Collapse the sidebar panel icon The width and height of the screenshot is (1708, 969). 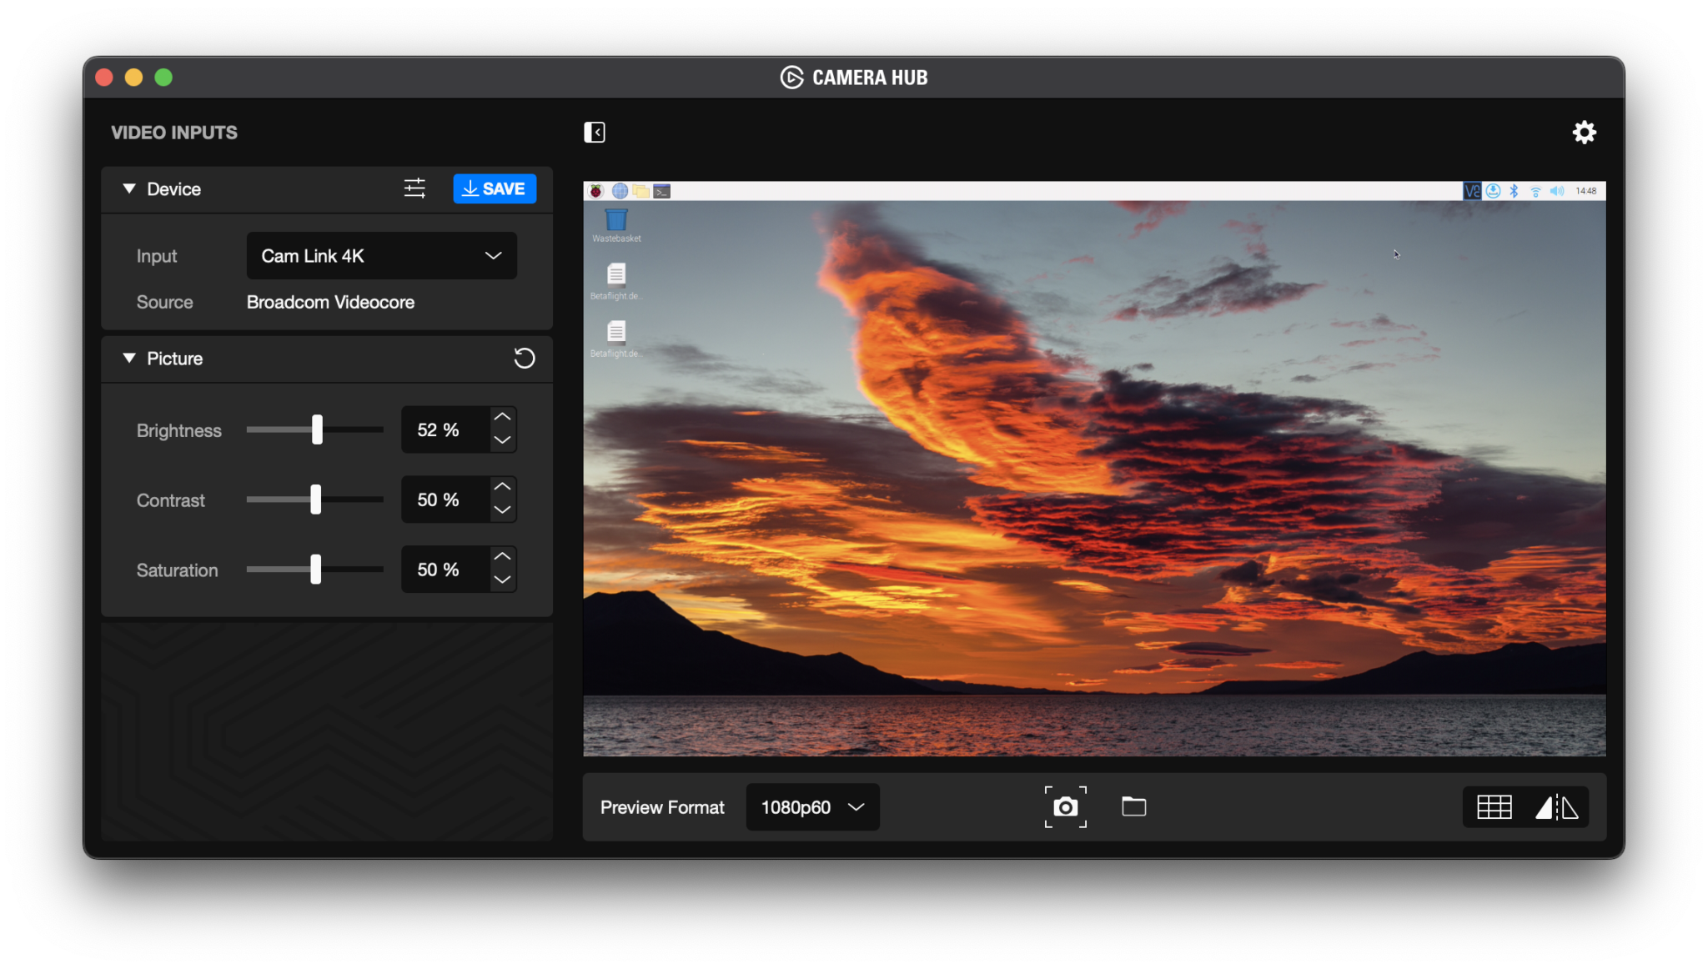(x=594, y=133)
